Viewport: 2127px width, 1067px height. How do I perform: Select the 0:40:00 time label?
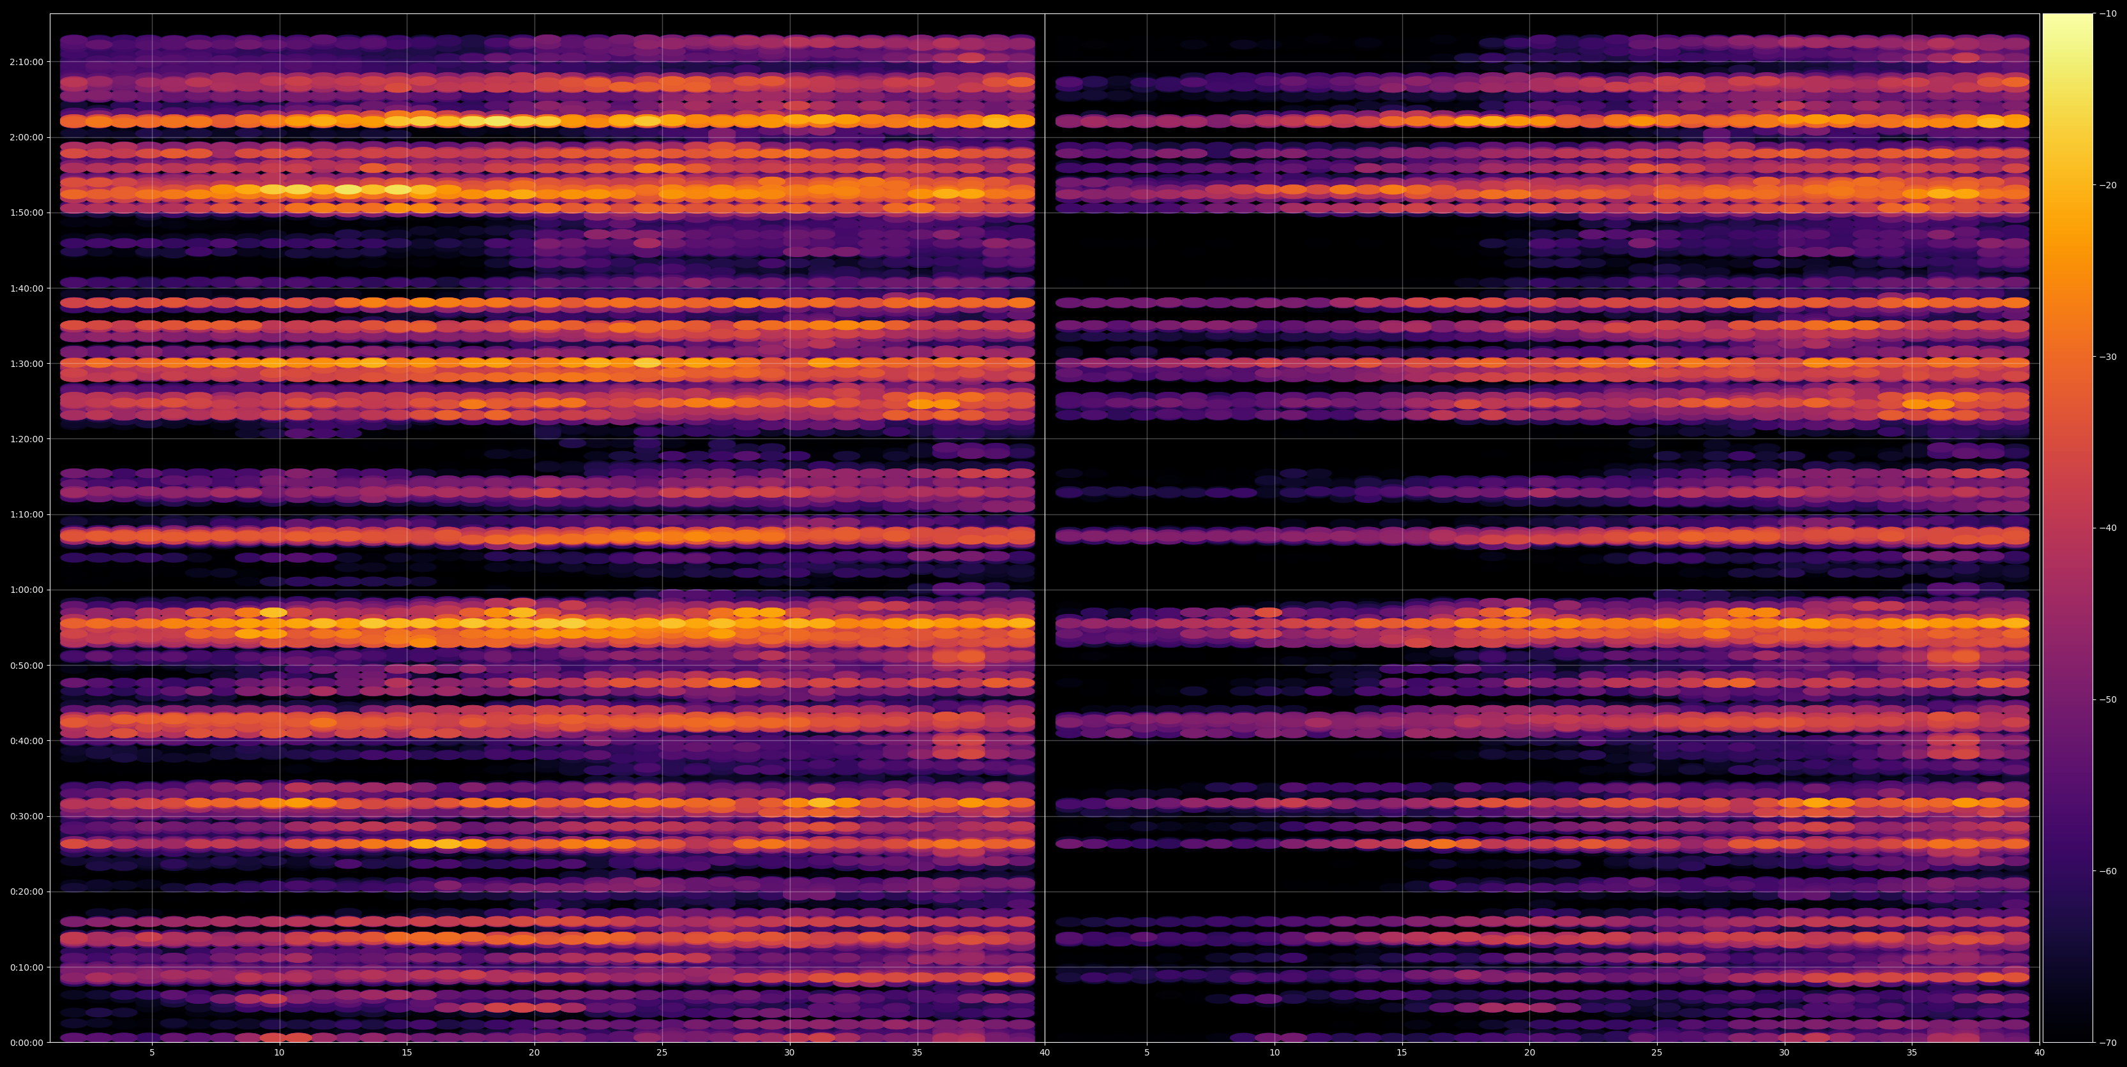pyautogui.click(x=26, y=740)
